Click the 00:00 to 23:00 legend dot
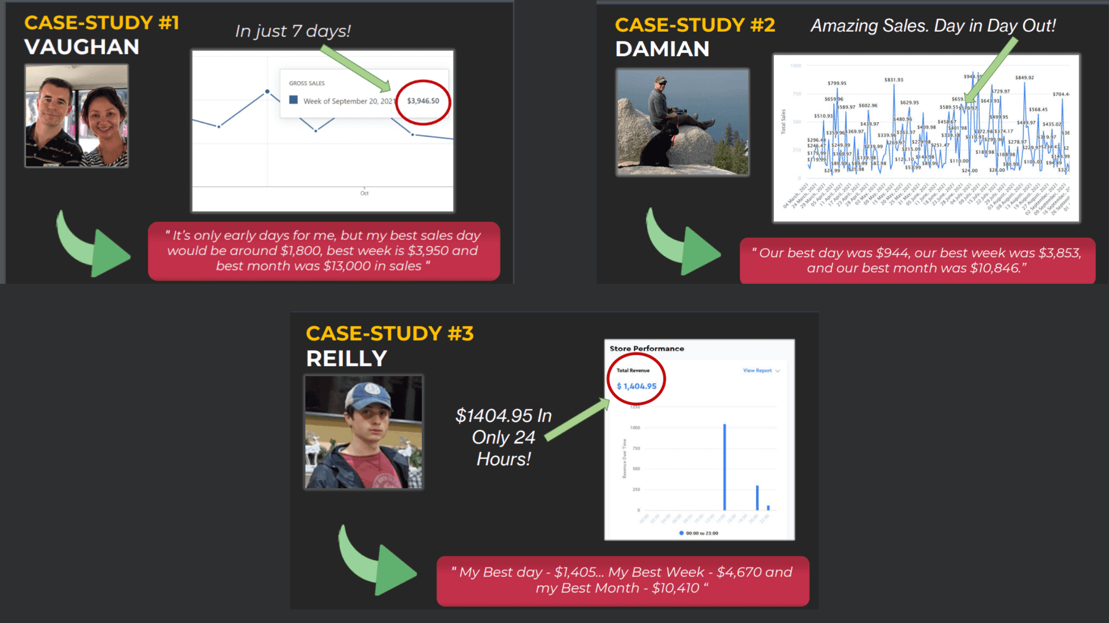1109x623 pixels. (x=681, y=533)
